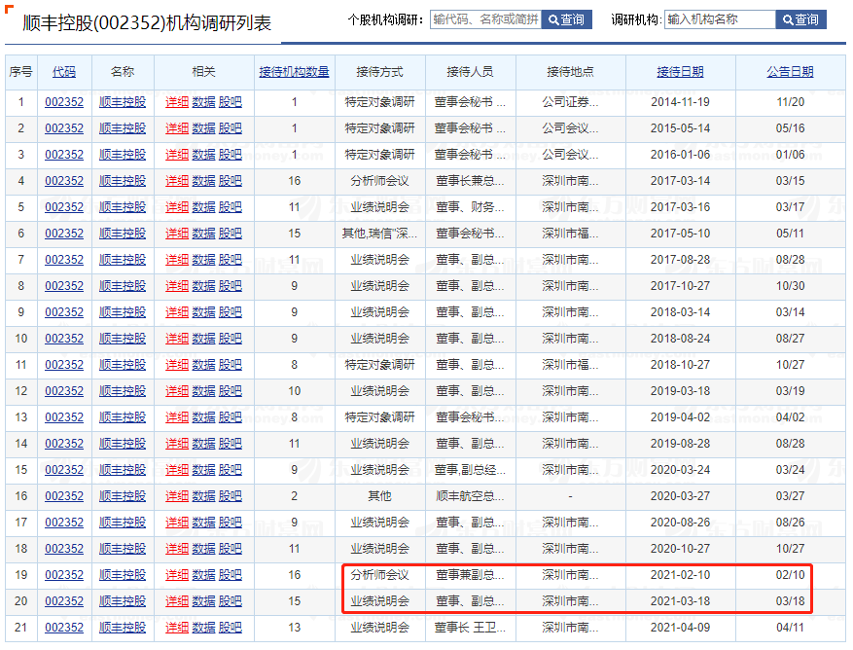Click 顺丰控股 name link in row 2
Screen dimensions: 853x650
point(123,128)
